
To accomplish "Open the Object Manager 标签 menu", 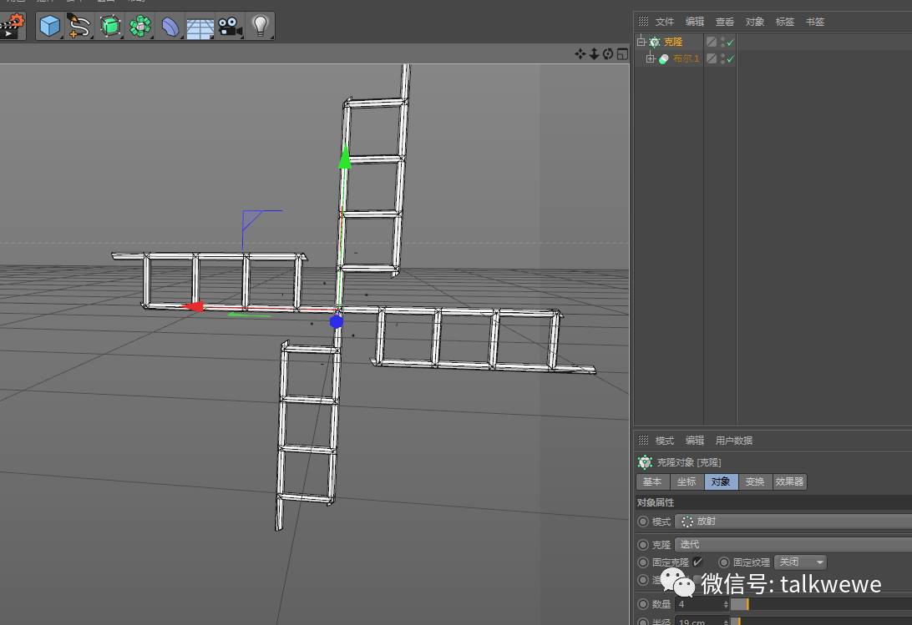I will click(x=784, y=22).
